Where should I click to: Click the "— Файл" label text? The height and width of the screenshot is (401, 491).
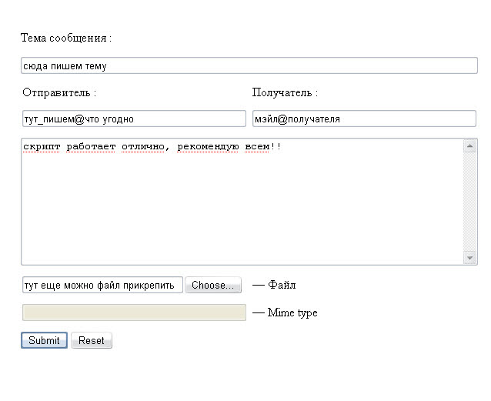(274, 286)
